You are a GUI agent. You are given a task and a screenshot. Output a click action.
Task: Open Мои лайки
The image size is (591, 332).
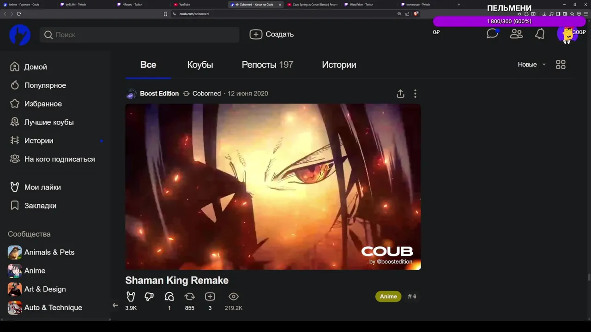(x=36, y=187)
